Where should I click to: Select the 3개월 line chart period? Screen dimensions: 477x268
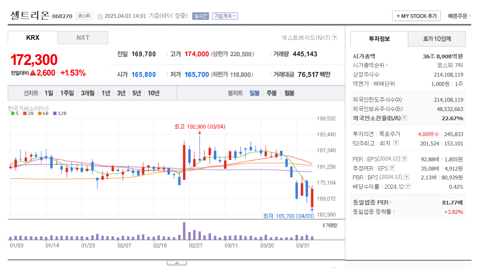click(x=88, y=93)
